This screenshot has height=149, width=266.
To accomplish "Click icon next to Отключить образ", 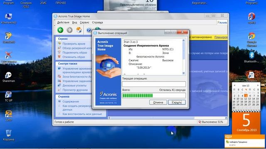I will 59,57.
